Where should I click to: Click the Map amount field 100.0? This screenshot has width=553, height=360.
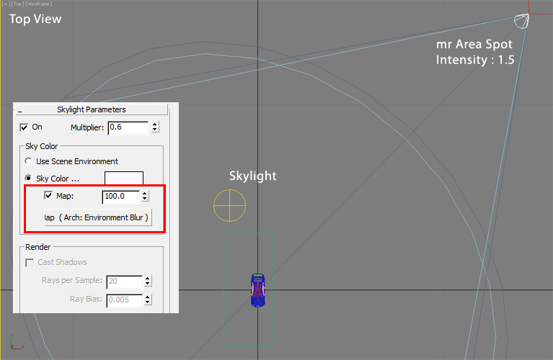(121, 197)
